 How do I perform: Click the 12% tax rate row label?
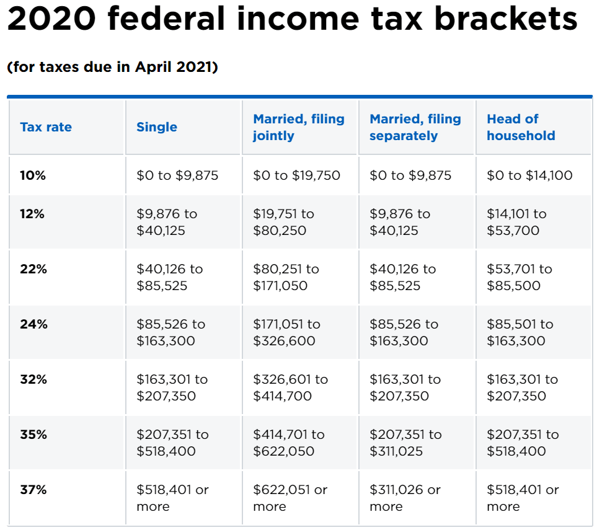coord(33,214)
